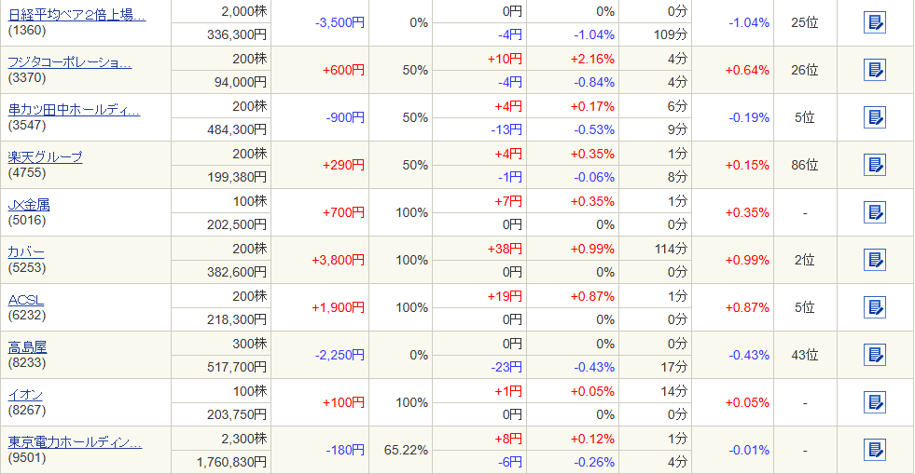Screen dimensions: 915x474
Task: Click the note icon for イオン row
Action: click(x=874, y=402)
